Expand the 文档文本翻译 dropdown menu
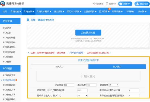This screenshot has height=102, width=150. point(44,12)
